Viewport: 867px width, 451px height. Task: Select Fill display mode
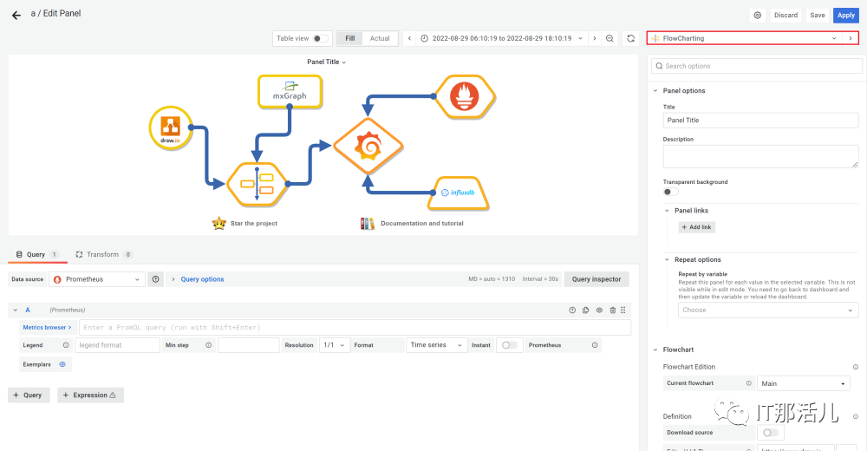(350, 38)
